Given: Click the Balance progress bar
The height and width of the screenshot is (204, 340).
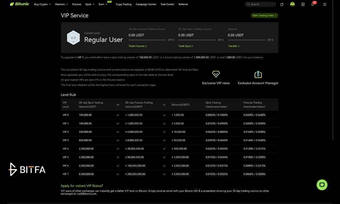Looking at the screenshot, I should [x=247, y=40].
